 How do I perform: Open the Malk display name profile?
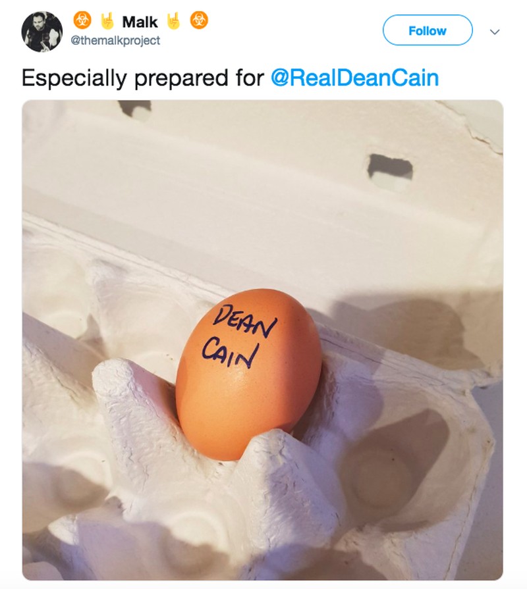click(x=140, y=22)
